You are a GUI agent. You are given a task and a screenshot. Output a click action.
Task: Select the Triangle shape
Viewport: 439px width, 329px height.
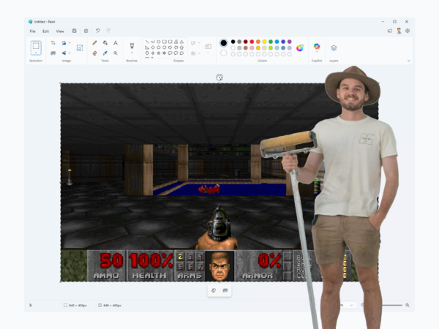point(181,42)
